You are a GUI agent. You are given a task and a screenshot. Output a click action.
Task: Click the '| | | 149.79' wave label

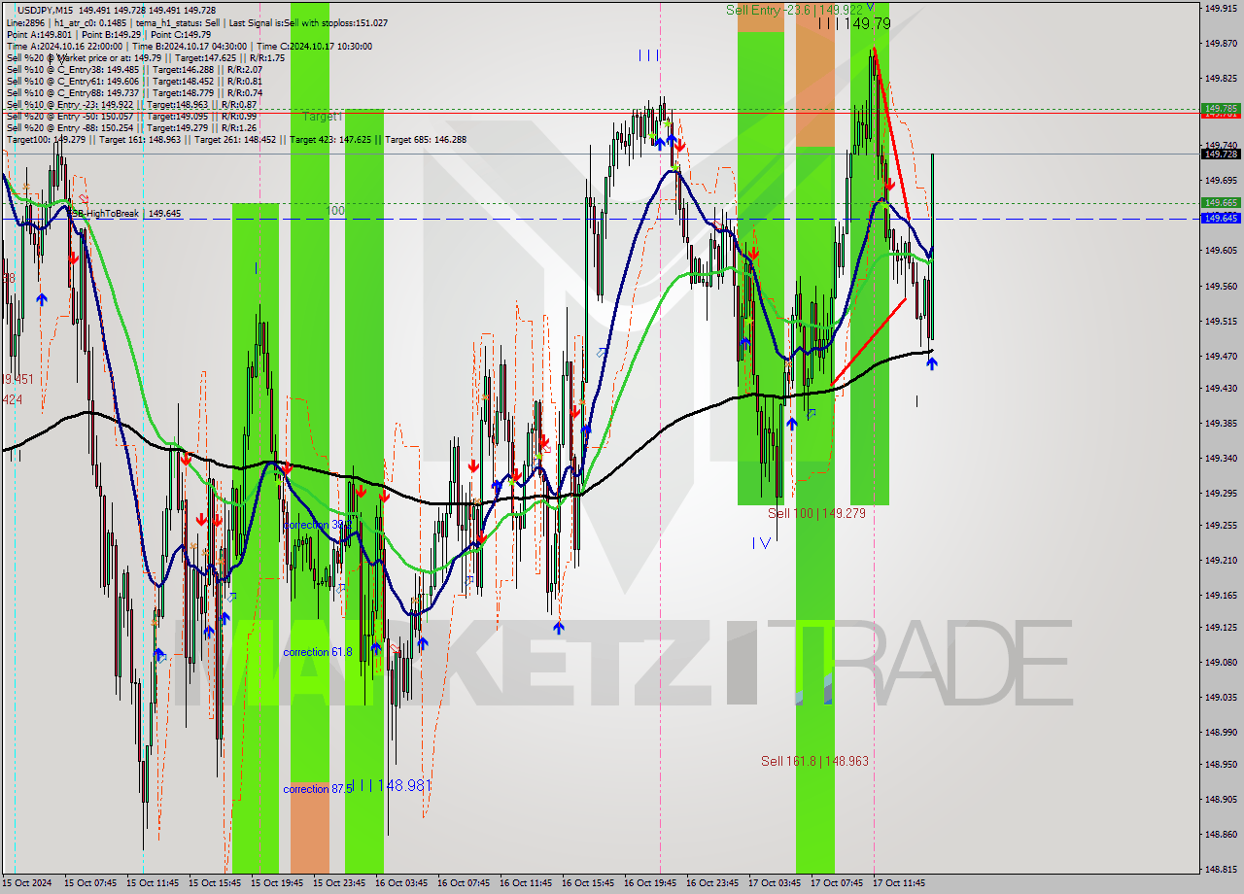pos(853,22)
